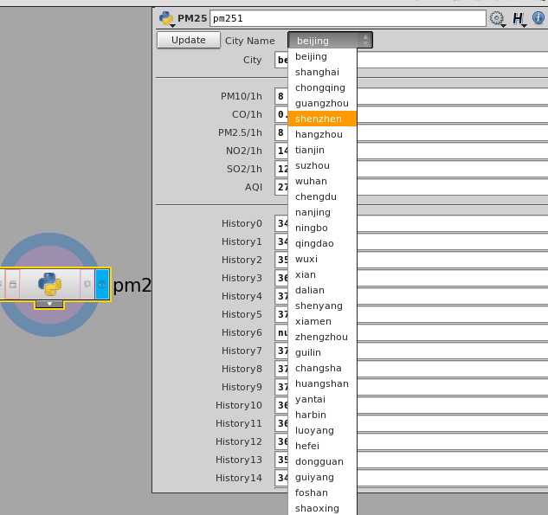Open the gear settings menu
This screenshot has height=515, width=548.
point(497,18)
